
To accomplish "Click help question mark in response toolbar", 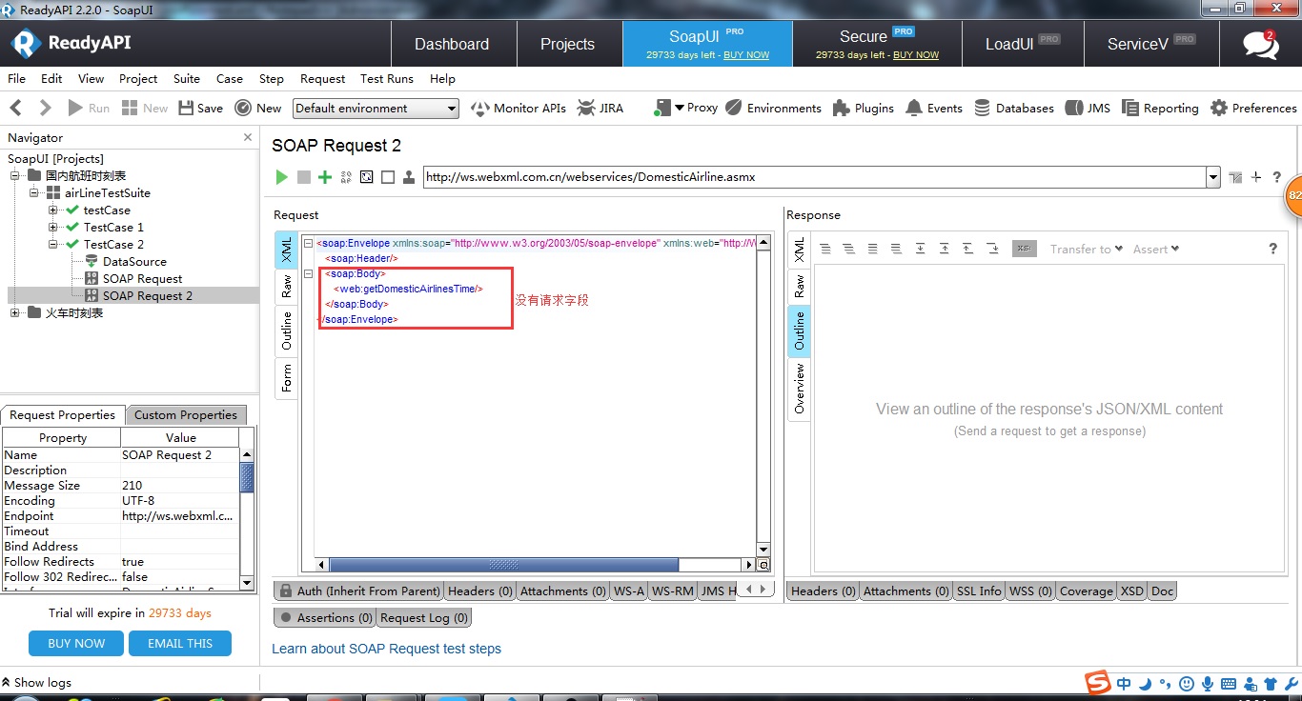I will coord(1272,249).
